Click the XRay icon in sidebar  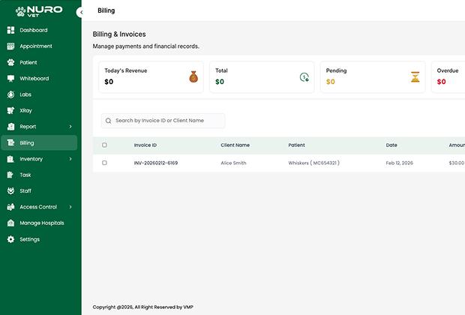[10, 110]
